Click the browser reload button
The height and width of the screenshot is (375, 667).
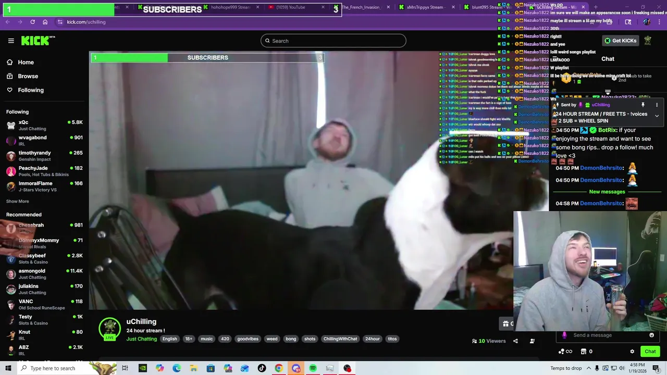pos(32,22)
